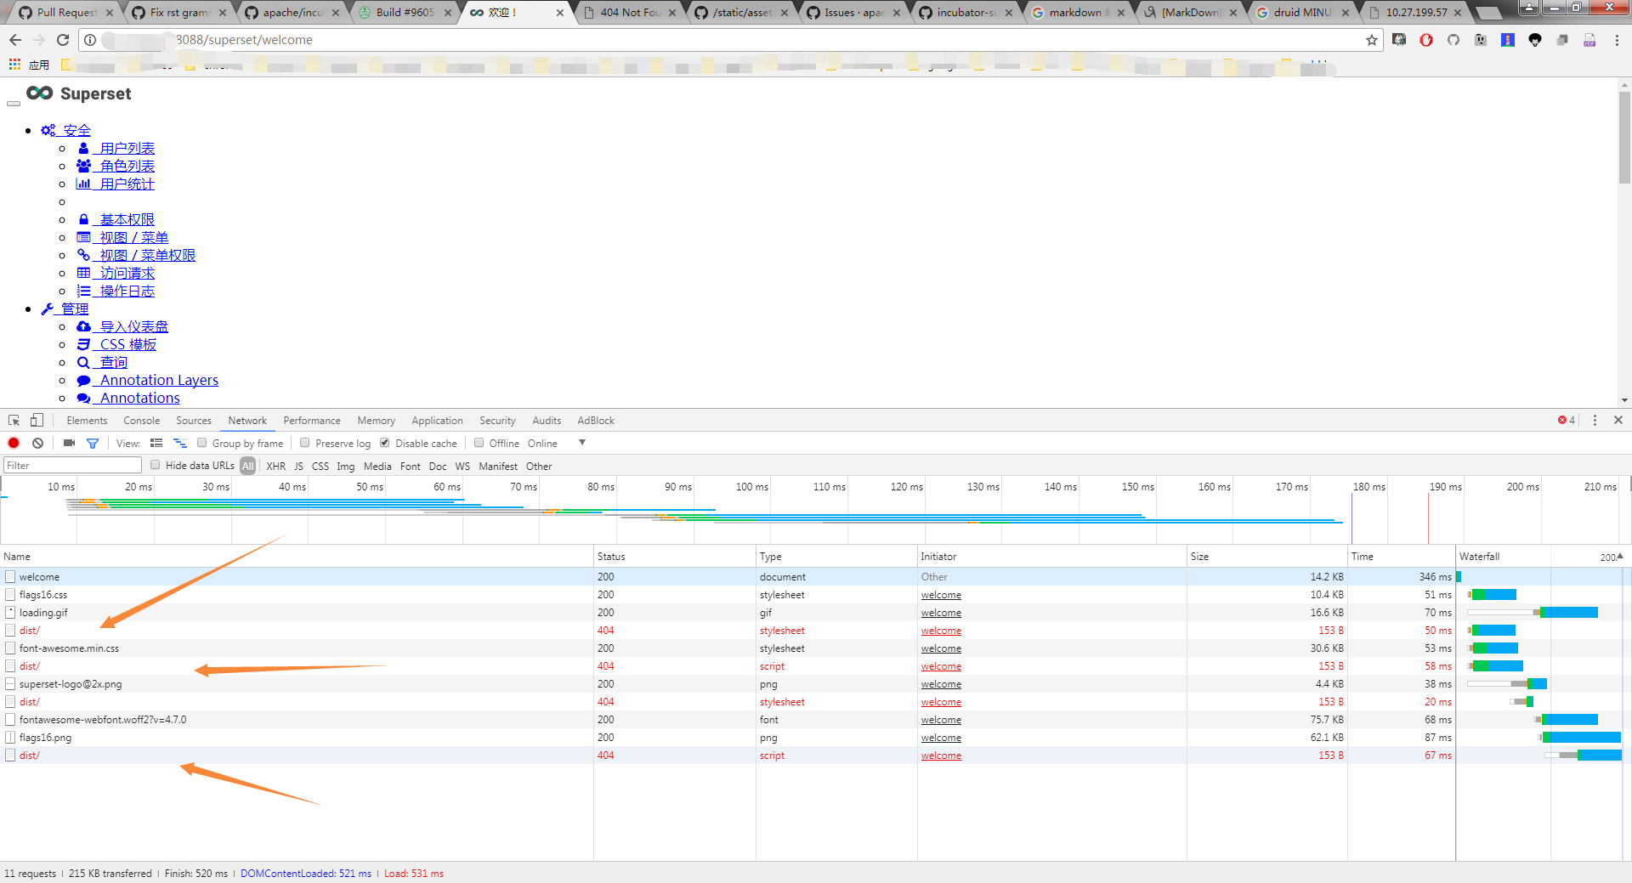Open the Chrome three-dot main menu
The height and width of the screenshot is (883, 1632).
[x=1617, y=40]
